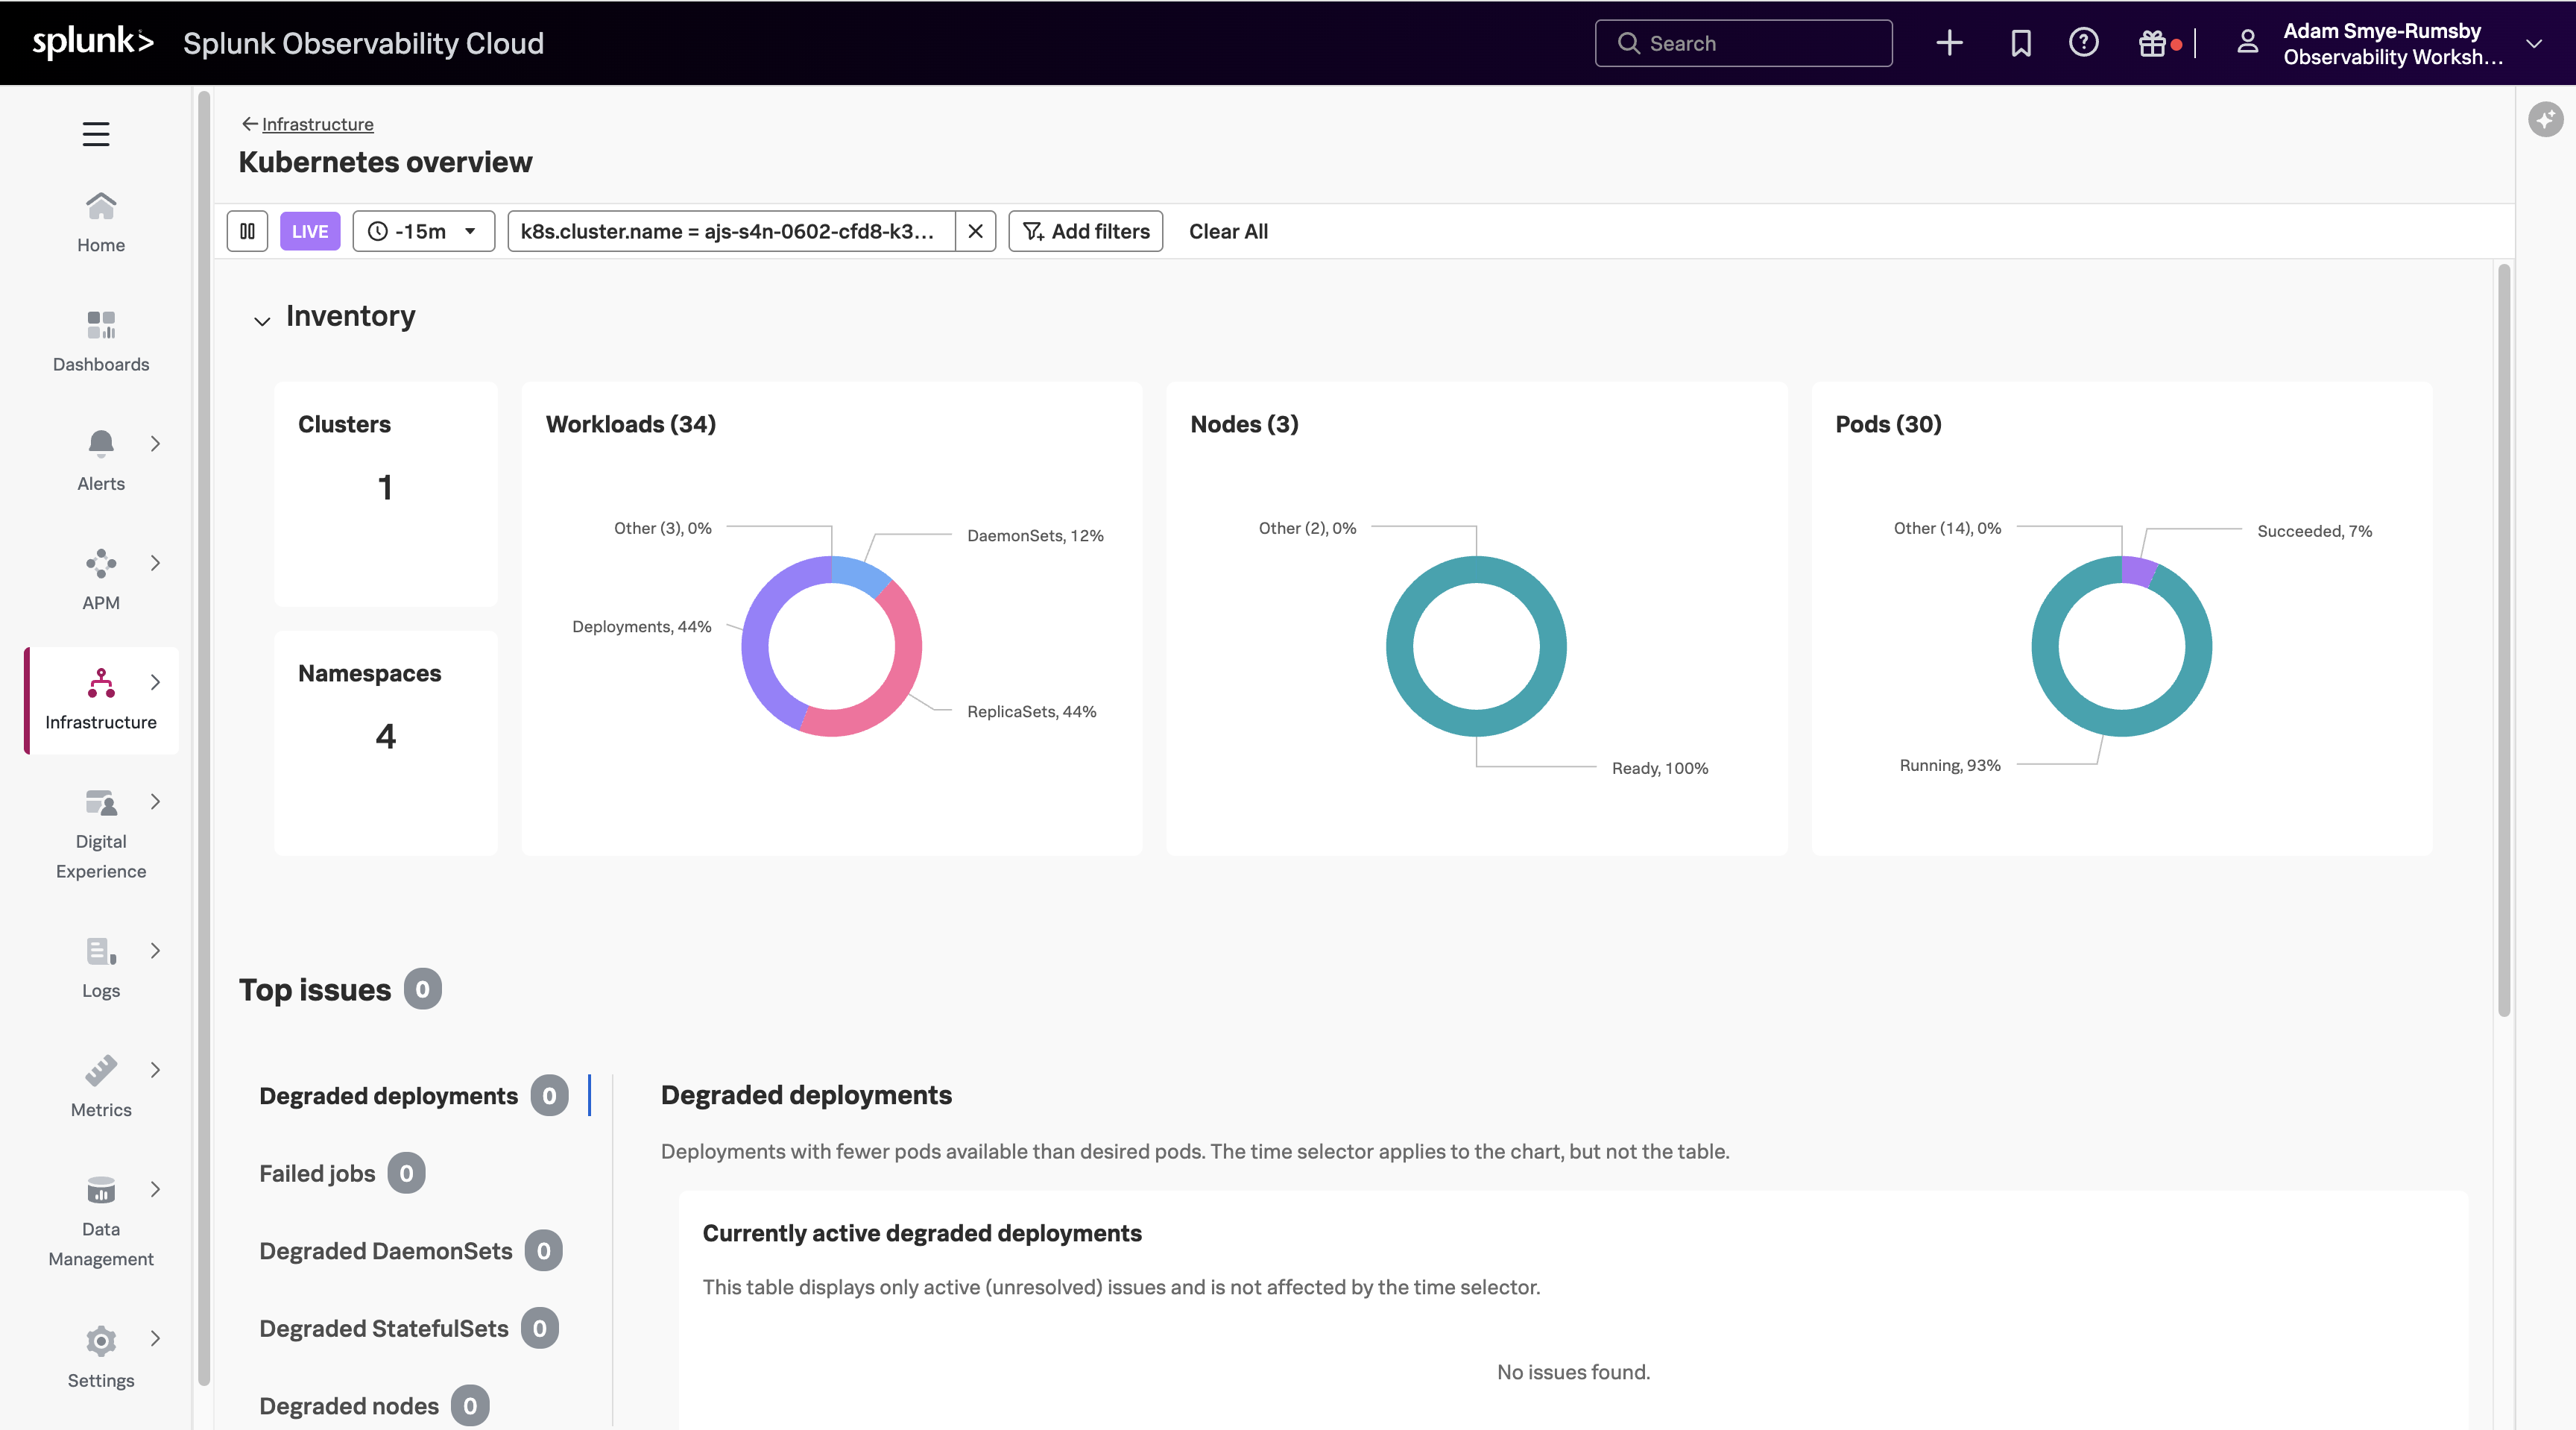Click the user profile icon

[2248, 42]
